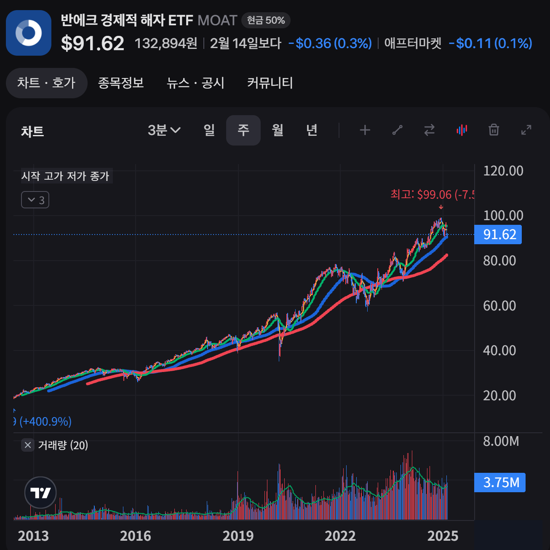Viewport: 550px width, 550px height.
Task: Click the 시작 고가 저가 종가 legend
Action: coord(66,176)
